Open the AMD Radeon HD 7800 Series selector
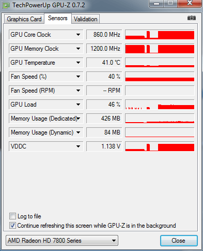This screenshot has width=203, height=251. coord(62,241)
